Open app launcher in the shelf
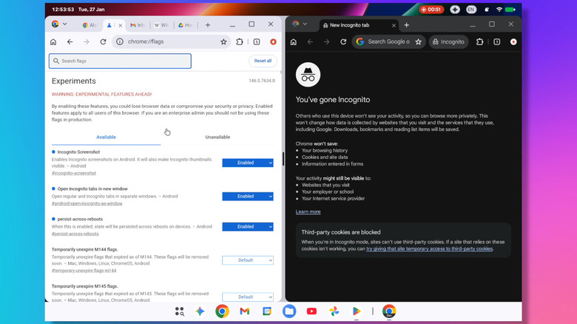The width and height of the screenshot is (577, 324). (179, 311)
